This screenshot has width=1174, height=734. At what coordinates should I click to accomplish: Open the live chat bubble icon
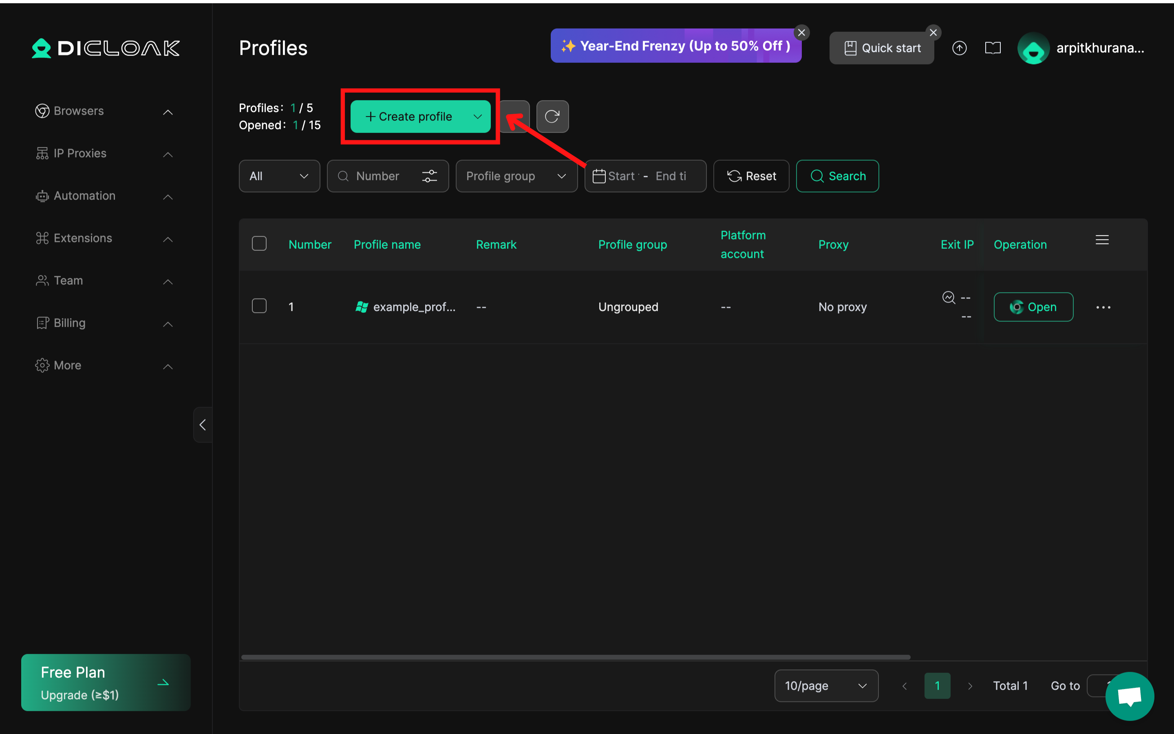1130,696
